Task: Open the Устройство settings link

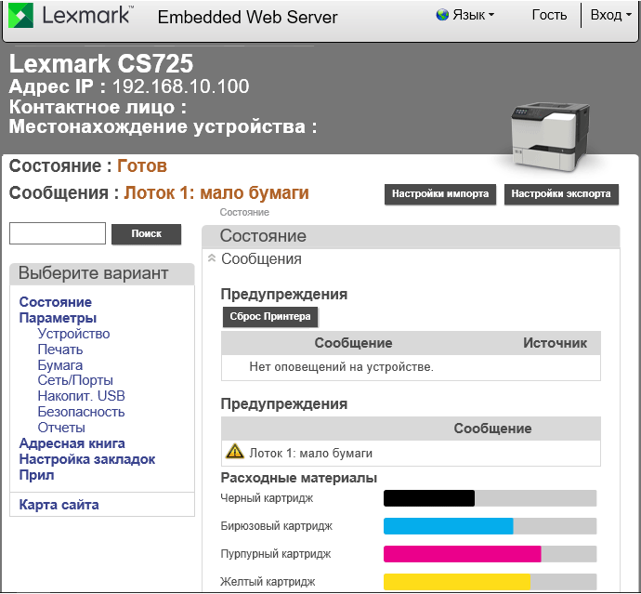Action: click(x=73, y=334)
